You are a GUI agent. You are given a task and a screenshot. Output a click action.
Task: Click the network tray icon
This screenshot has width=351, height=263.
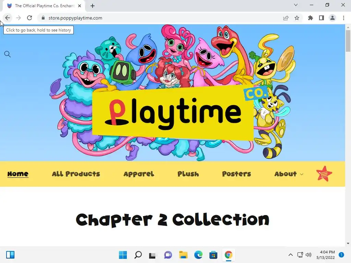pyautogui.click(x=300, y=255)
